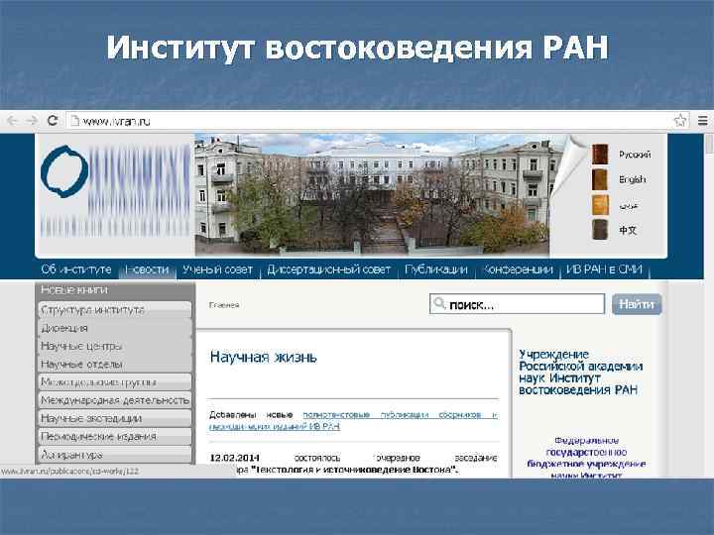This screenshot has height=535, width=714.
Task: Switch site language to 中文
Action: click(628, 230)
